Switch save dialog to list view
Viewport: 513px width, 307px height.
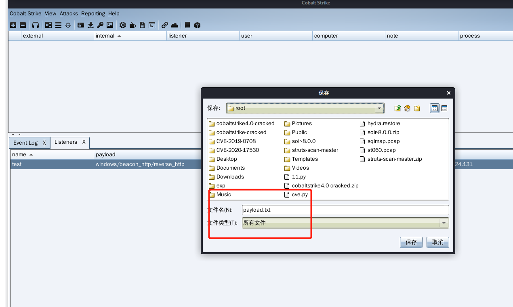435,108
